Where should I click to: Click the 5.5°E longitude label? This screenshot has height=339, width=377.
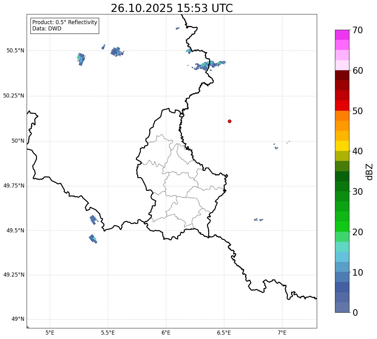pyautogui.click(x=108, y=333)
